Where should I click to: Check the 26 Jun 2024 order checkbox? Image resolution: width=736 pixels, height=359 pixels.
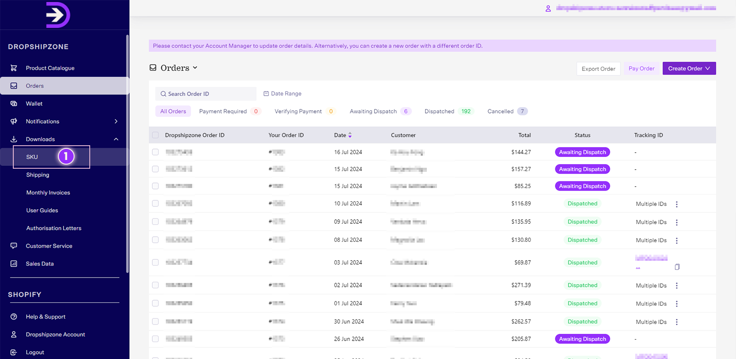coord(155,339)
